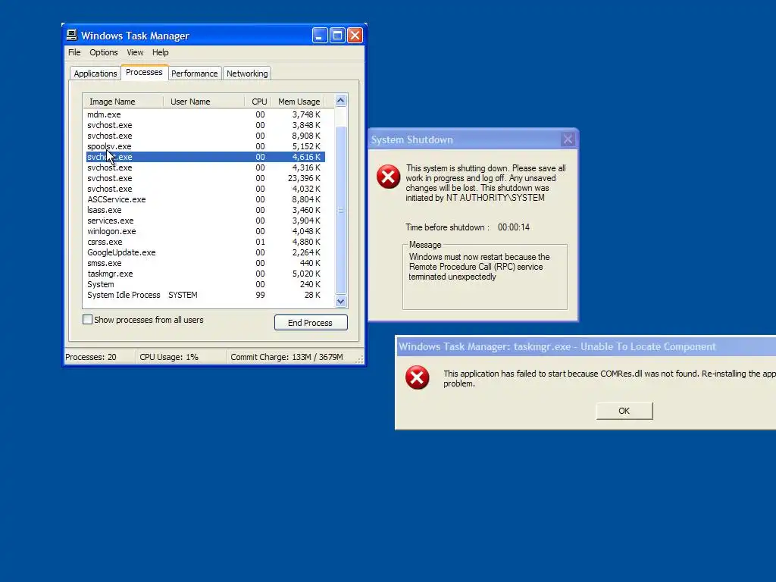Click the Task Manager resize grip corner
The width and height of the screenshot is (776, 582).
tap(360, 360)
